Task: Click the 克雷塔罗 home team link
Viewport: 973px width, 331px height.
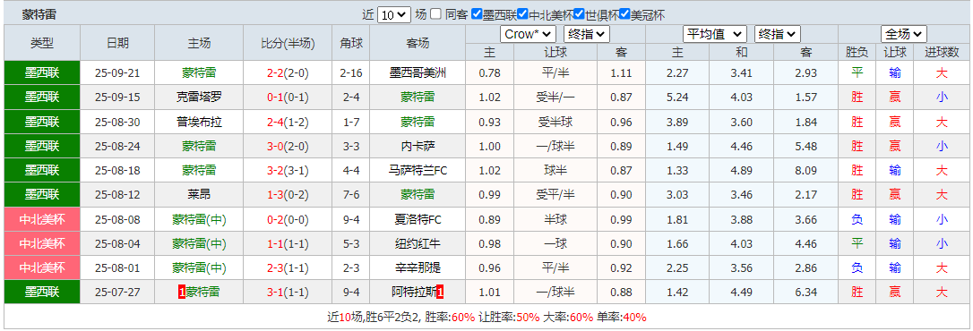Action: click(199, 98)
